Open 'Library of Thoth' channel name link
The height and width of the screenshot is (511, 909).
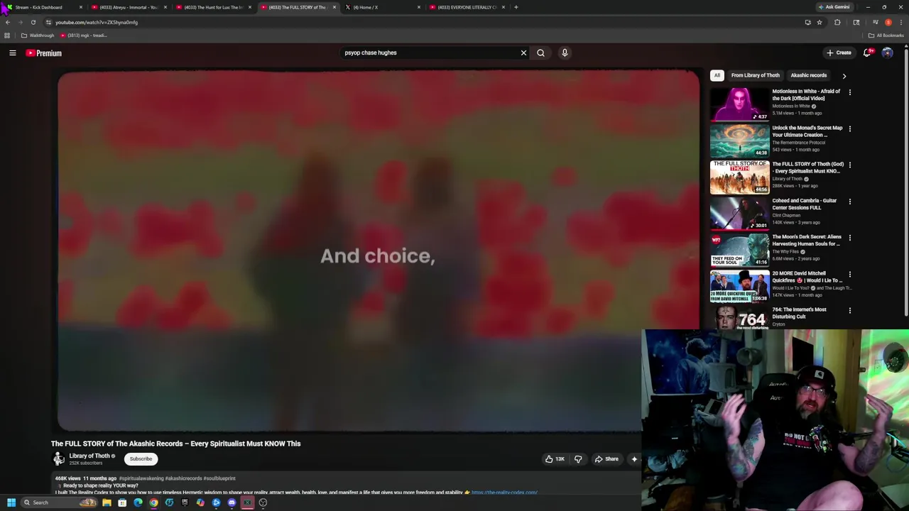coord(89,456)
